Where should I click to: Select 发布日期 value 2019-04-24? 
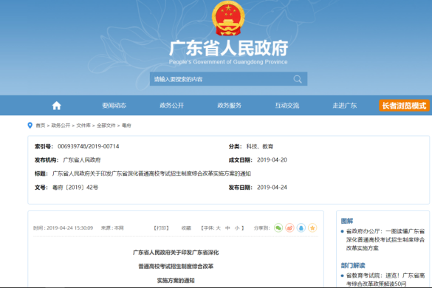272,188
